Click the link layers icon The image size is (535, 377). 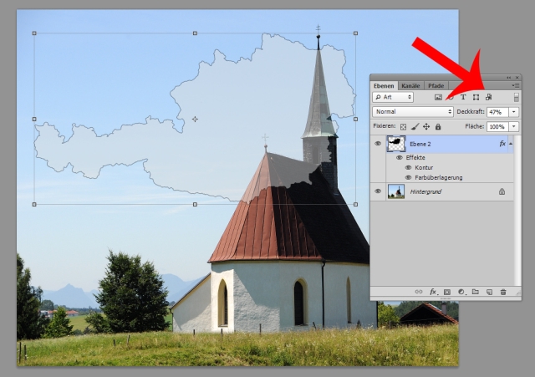(419, 292)
